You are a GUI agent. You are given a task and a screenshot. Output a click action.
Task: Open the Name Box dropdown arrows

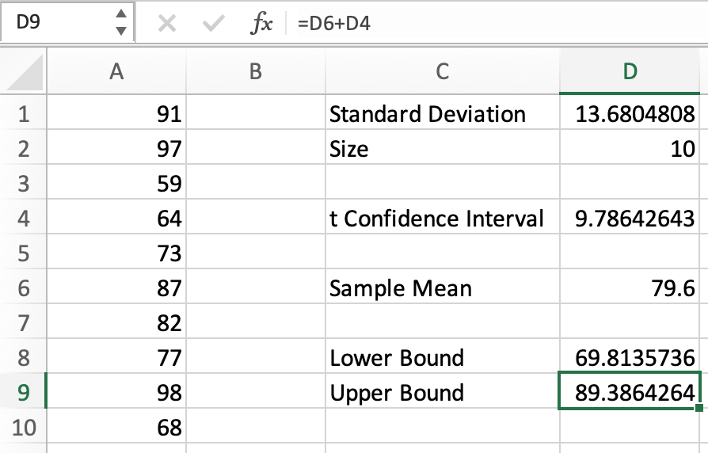120,23
